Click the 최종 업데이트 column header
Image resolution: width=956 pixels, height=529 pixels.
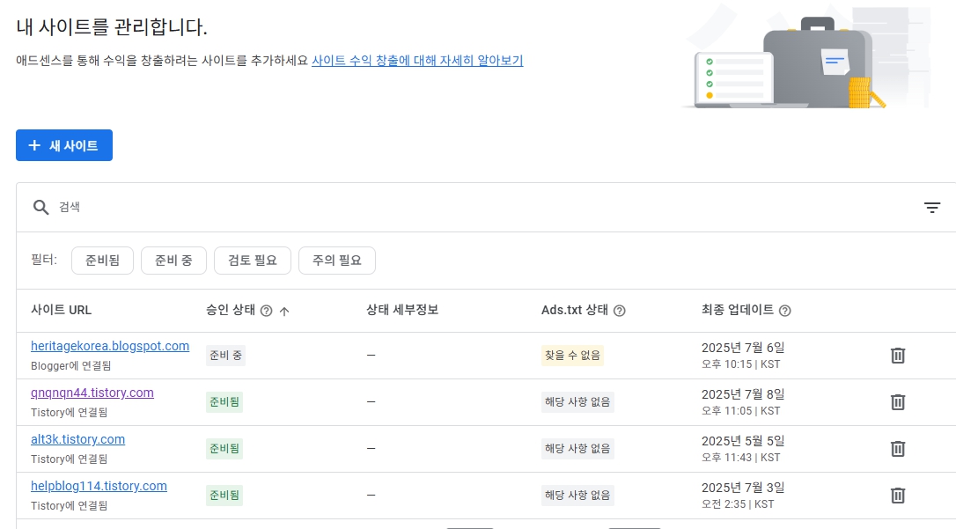(x=737, y=310)
